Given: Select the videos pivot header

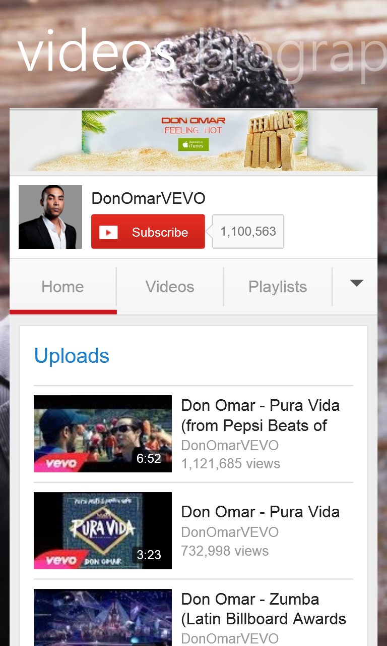Looking at the screenshot, I should coord(97,50).
